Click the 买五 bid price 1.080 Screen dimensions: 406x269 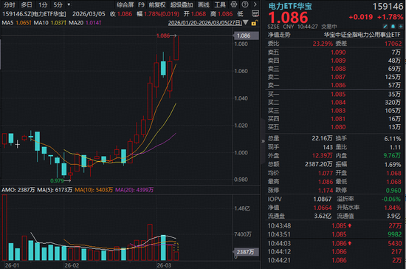click(338, 127)
